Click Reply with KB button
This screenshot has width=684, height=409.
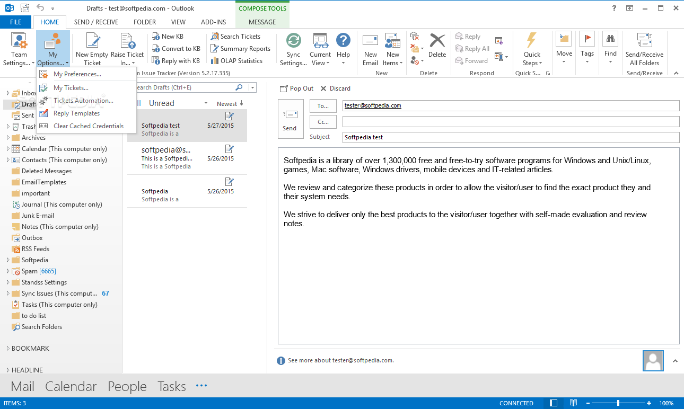176,61
